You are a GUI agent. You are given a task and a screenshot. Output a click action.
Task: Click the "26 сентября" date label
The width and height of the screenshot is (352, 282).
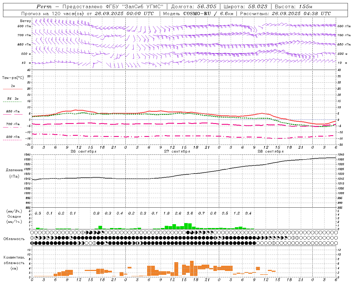click(83, 151)
